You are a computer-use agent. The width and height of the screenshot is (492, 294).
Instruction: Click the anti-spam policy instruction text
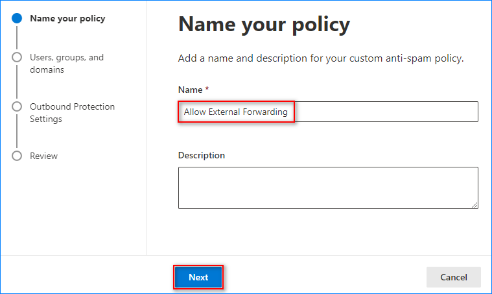(321, 58)
